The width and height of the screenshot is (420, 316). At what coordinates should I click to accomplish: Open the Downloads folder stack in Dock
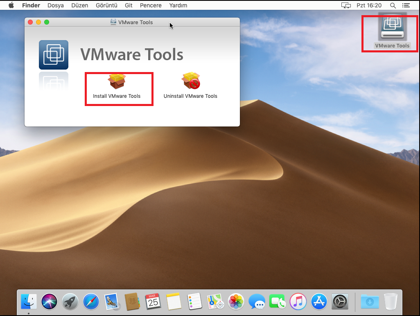coord(370,302)
